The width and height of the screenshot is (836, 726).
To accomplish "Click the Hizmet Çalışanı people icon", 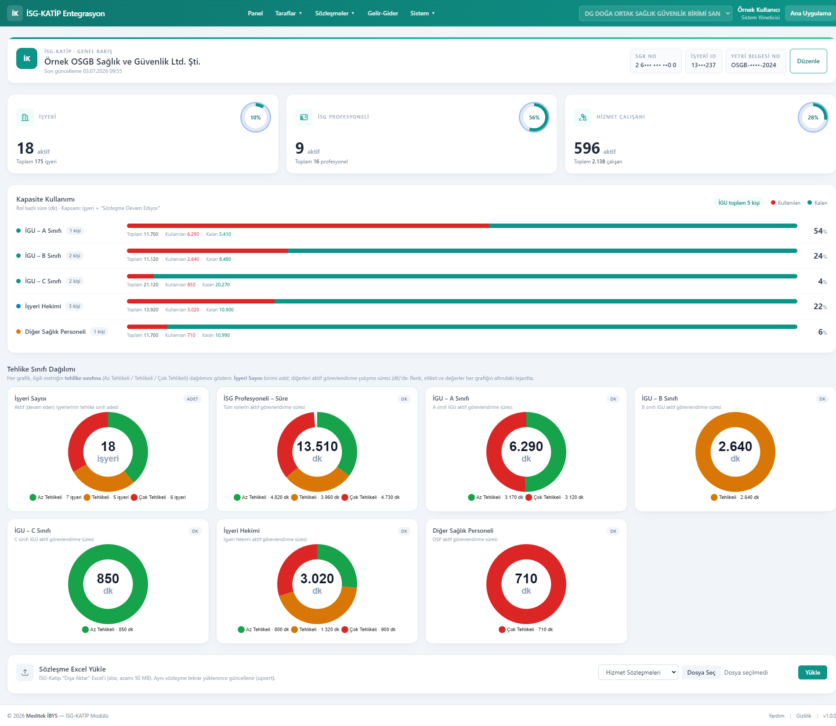I will pos(583,117).
